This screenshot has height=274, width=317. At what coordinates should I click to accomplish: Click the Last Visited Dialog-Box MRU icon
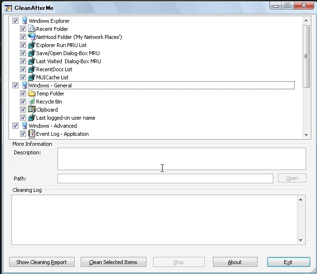coord(32,61)
